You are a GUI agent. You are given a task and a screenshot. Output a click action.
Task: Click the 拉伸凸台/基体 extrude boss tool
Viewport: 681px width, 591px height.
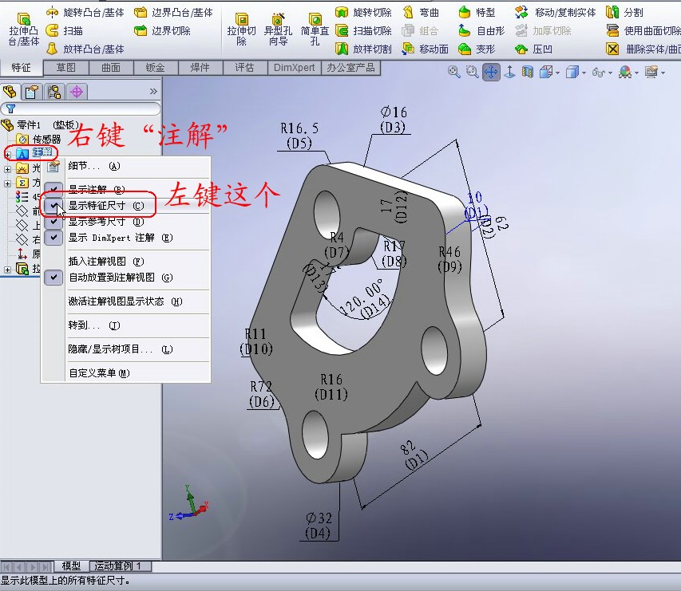coord(24,30)
